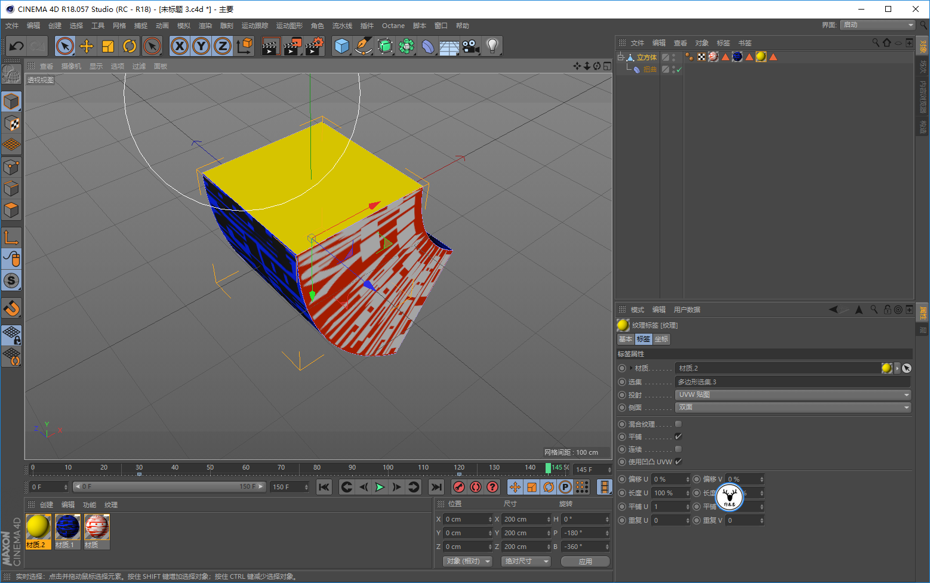Open the 模拟 menu
This screenshot has width=930, height=583.
click(x=184, y=26)
